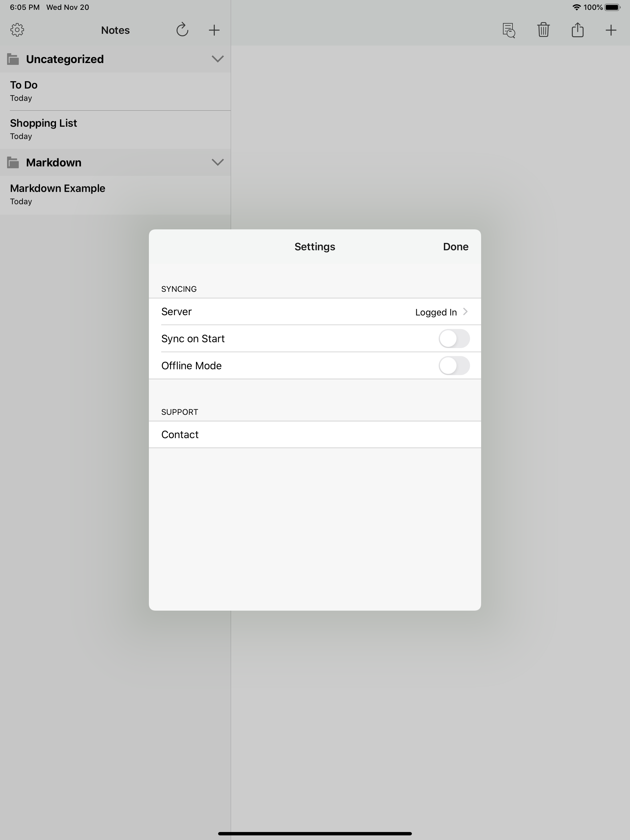Turn on the Offline Mode switch

tap(454, 365)
